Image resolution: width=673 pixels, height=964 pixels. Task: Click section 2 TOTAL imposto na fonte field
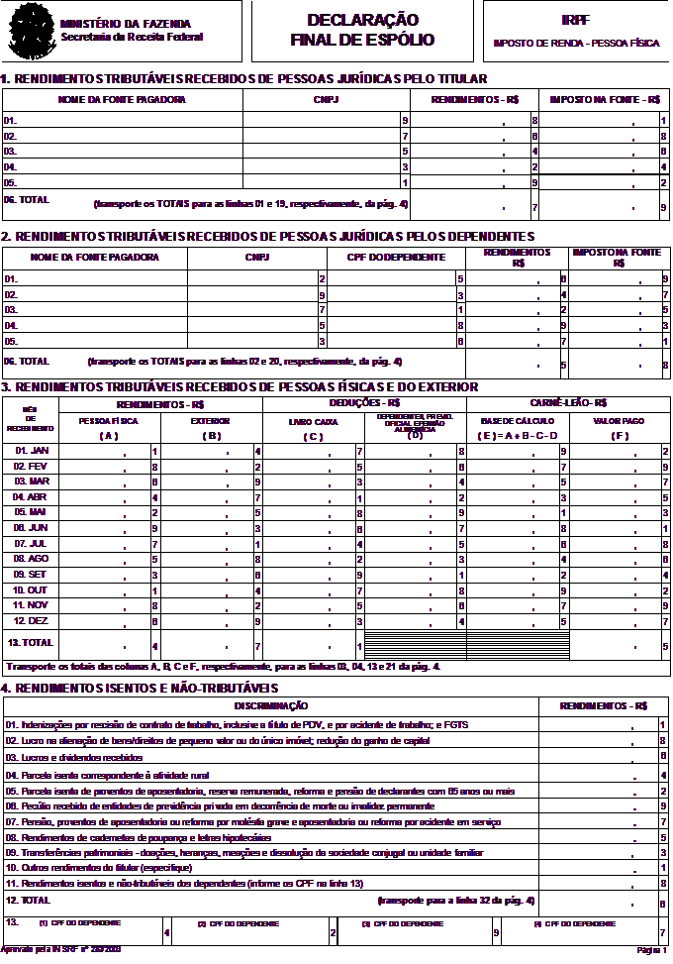point(633,365)
